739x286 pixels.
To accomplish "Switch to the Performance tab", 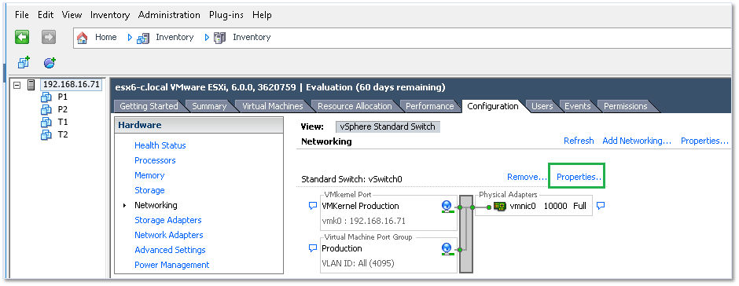I will [429, 107].
